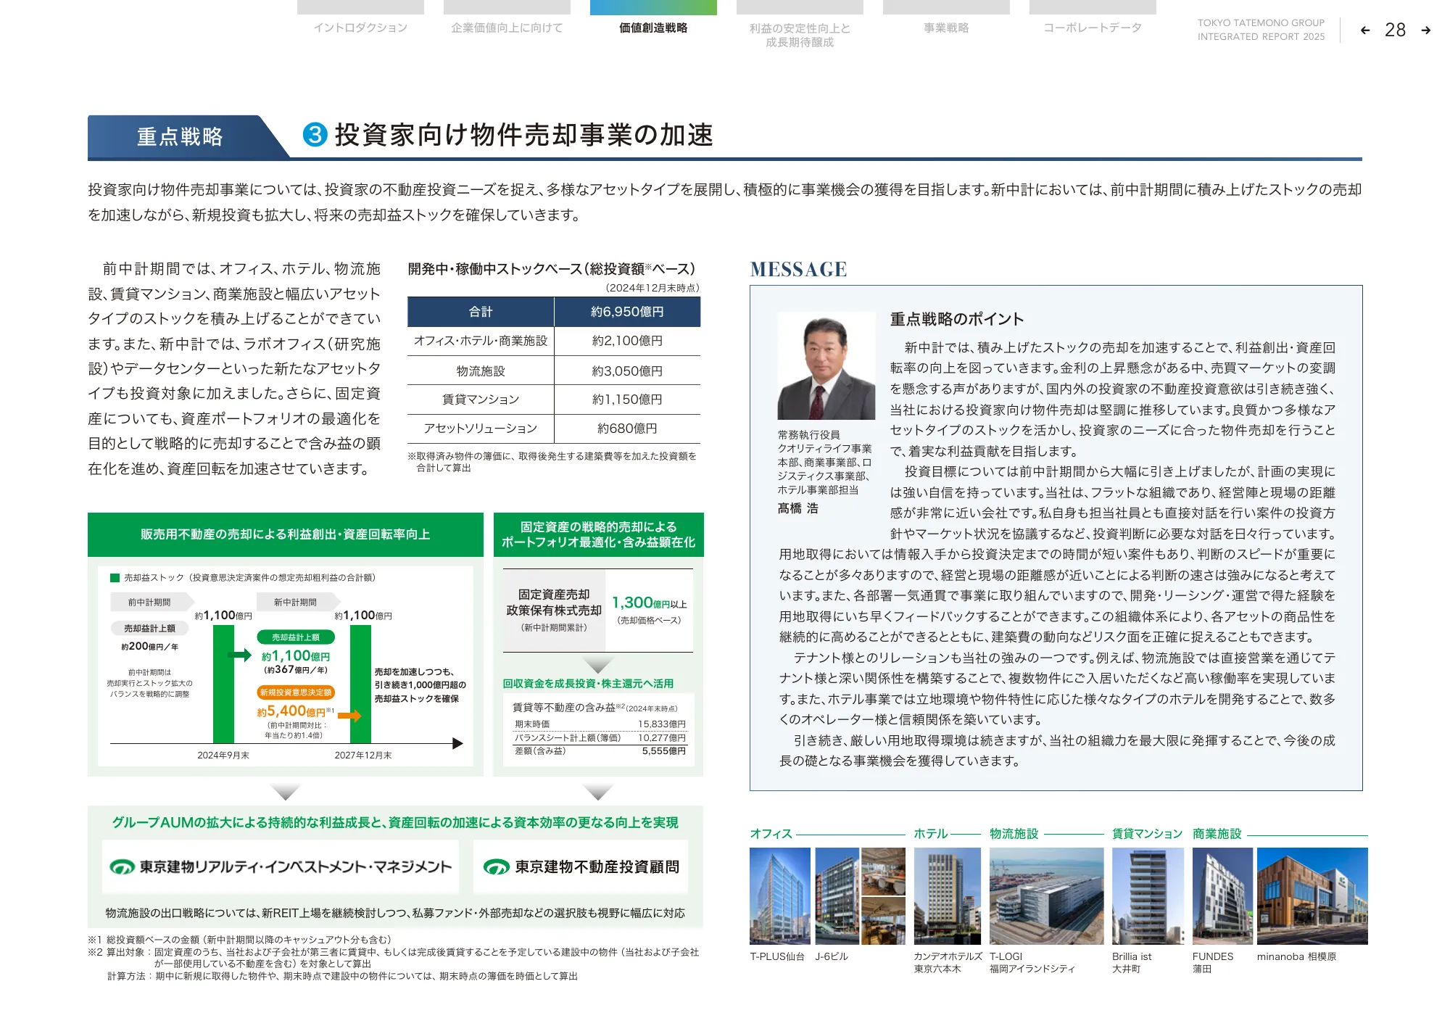Click the blue circled number 3 icon
The image size is (1450, 1026).
(315, 135)
